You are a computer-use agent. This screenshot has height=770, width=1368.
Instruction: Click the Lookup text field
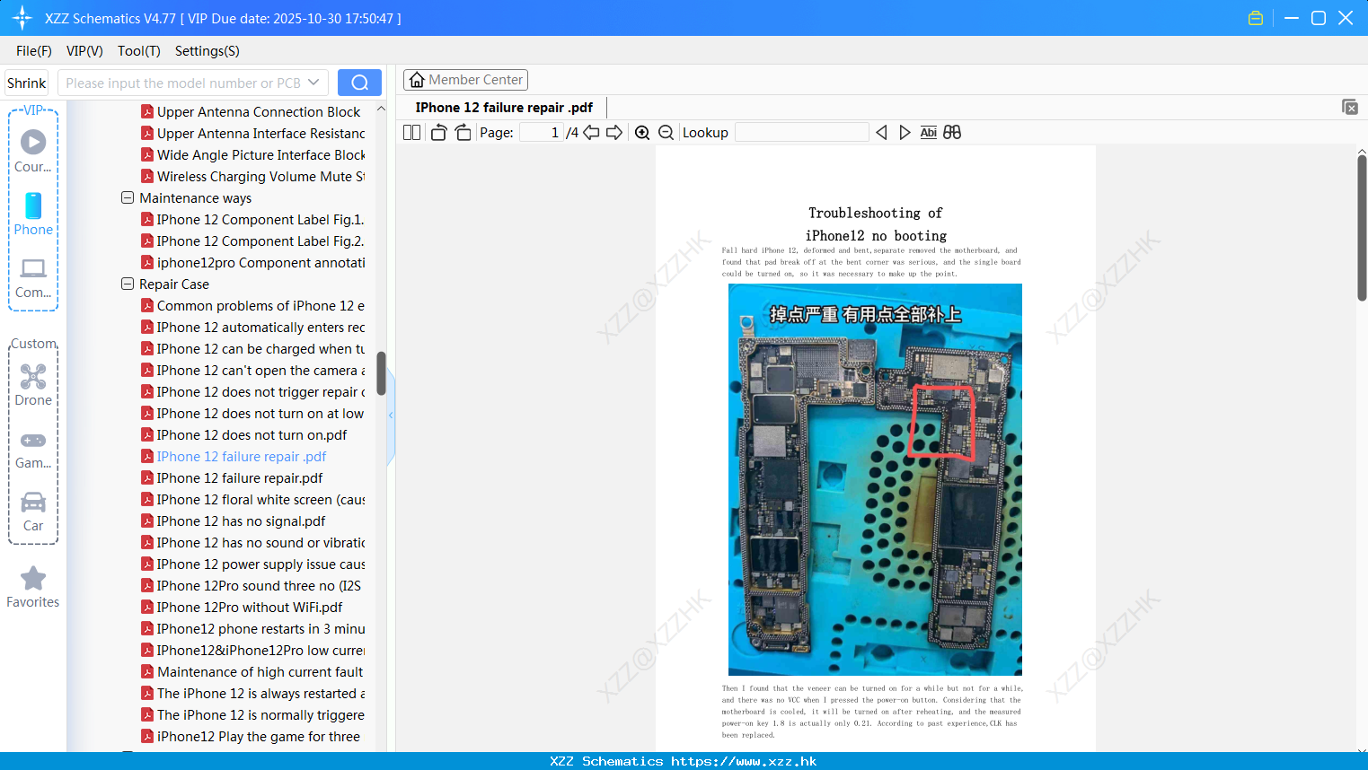pyautogui.click(x=801, y=132)
